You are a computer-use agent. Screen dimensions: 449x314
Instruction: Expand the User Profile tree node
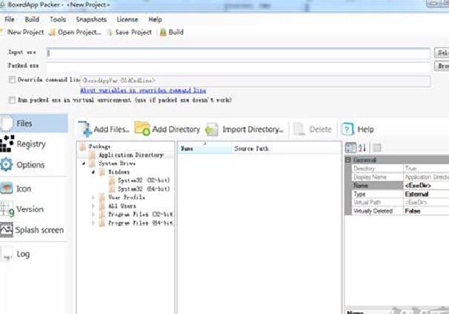[x=93, y=198]
